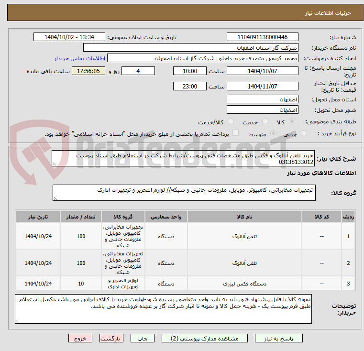Toggle the 'اسناد خزانه اسلامی' payment checkbox
364x351 pixels.
235,133
